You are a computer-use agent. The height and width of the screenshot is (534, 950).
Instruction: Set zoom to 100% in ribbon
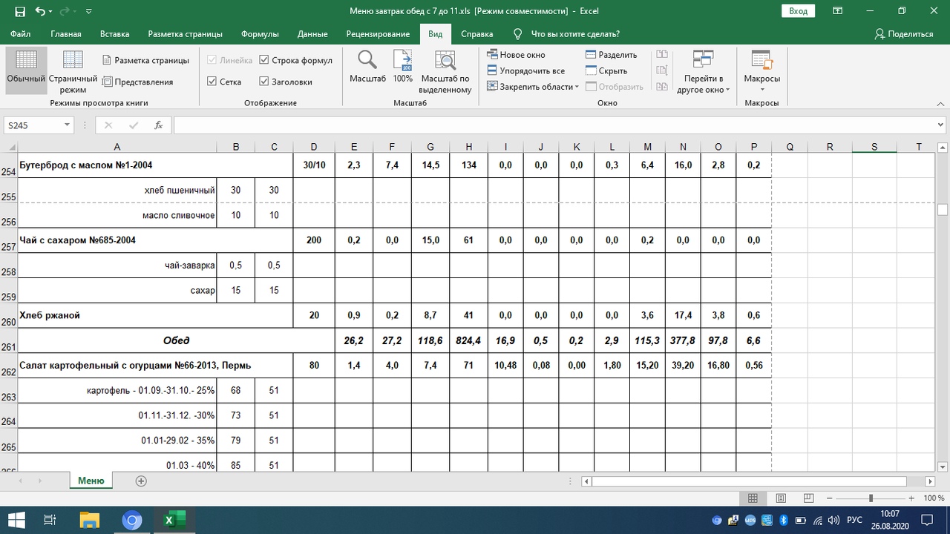click(402, 70)
